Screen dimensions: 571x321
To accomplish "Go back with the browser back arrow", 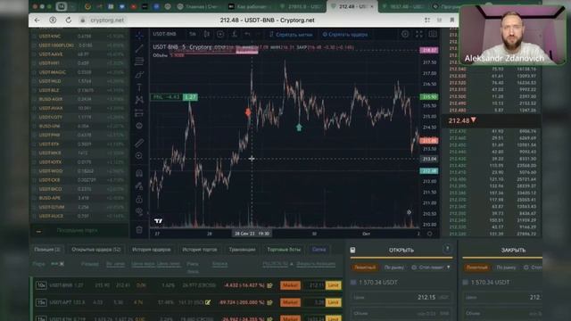I will click(x=37, y=20).
